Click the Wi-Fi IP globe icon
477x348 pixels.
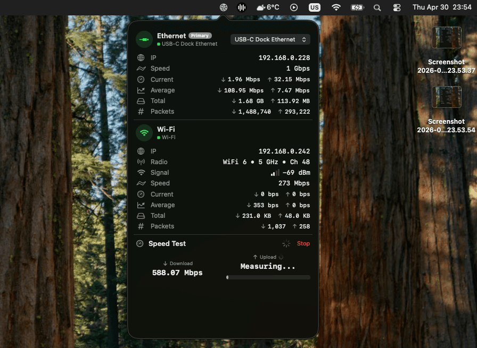pos(141,151)
